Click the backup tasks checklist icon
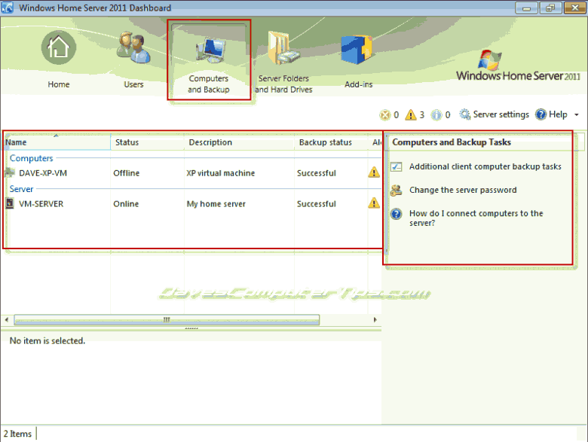The width and height of the screenshot is (588, 442). point(397,166)
